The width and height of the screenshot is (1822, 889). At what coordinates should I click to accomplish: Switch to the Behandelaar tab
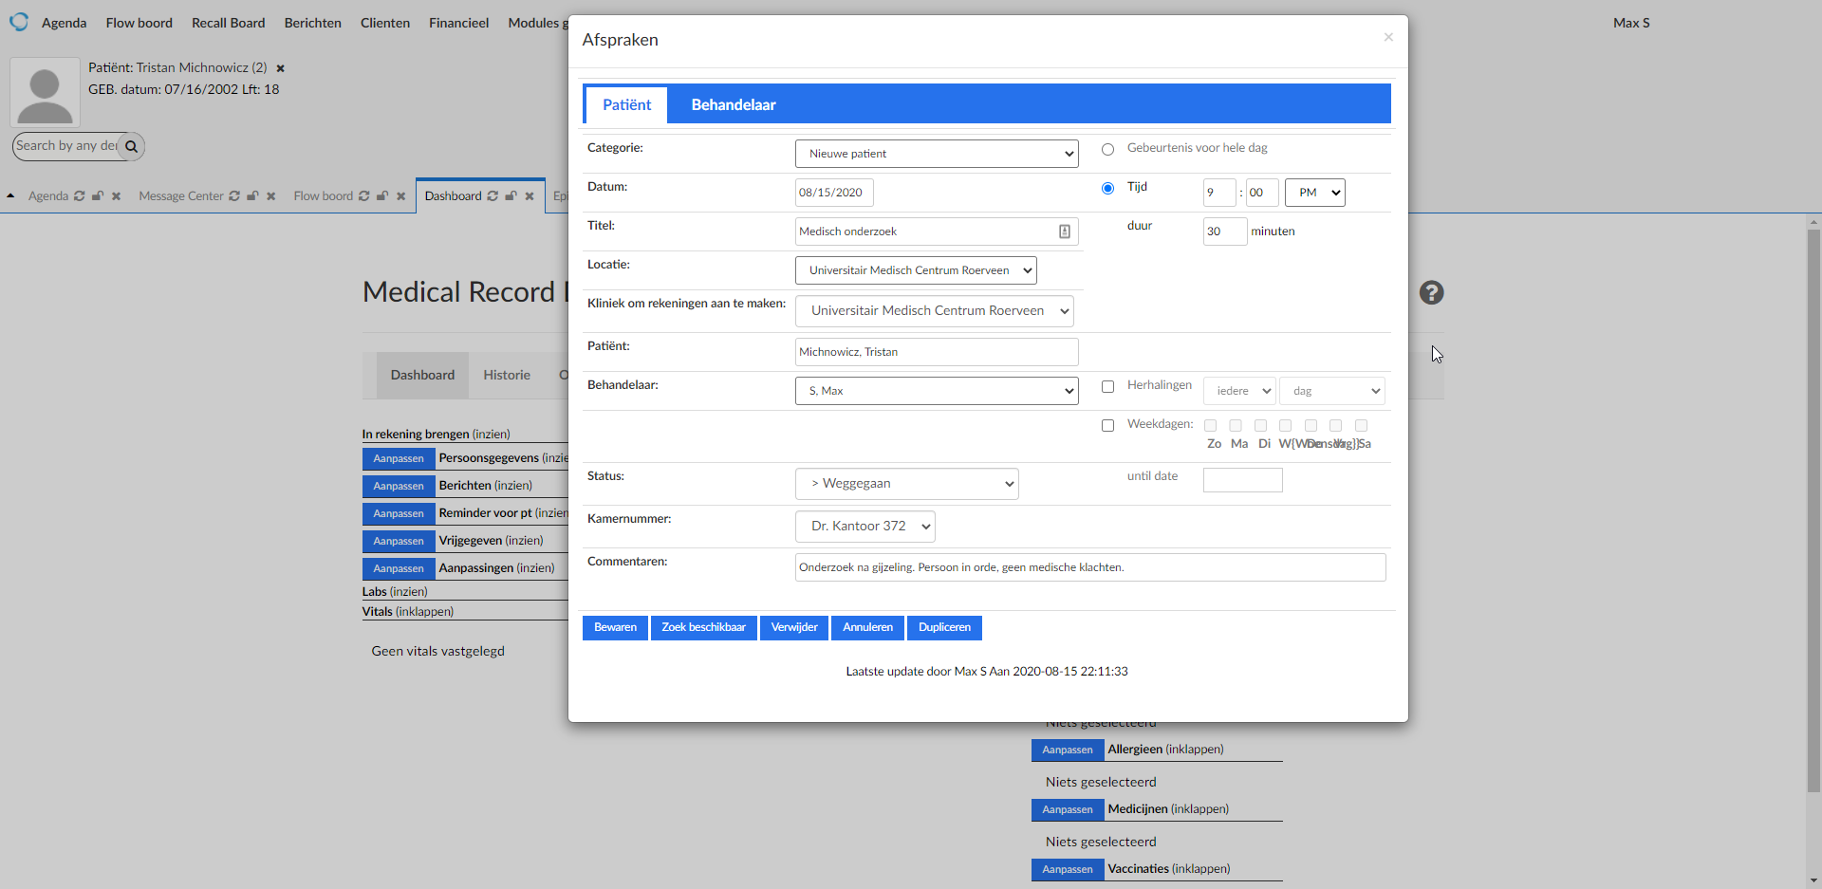[x=733, y=105]
